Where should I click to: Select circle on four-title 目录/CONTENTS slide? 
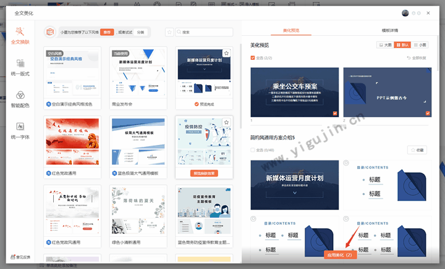pyautogui.click(x=346, y=218)
